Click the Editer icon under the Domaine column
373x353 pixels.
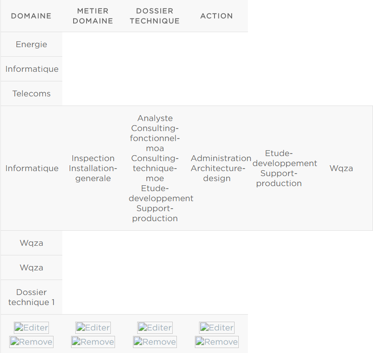click(31, 328)
